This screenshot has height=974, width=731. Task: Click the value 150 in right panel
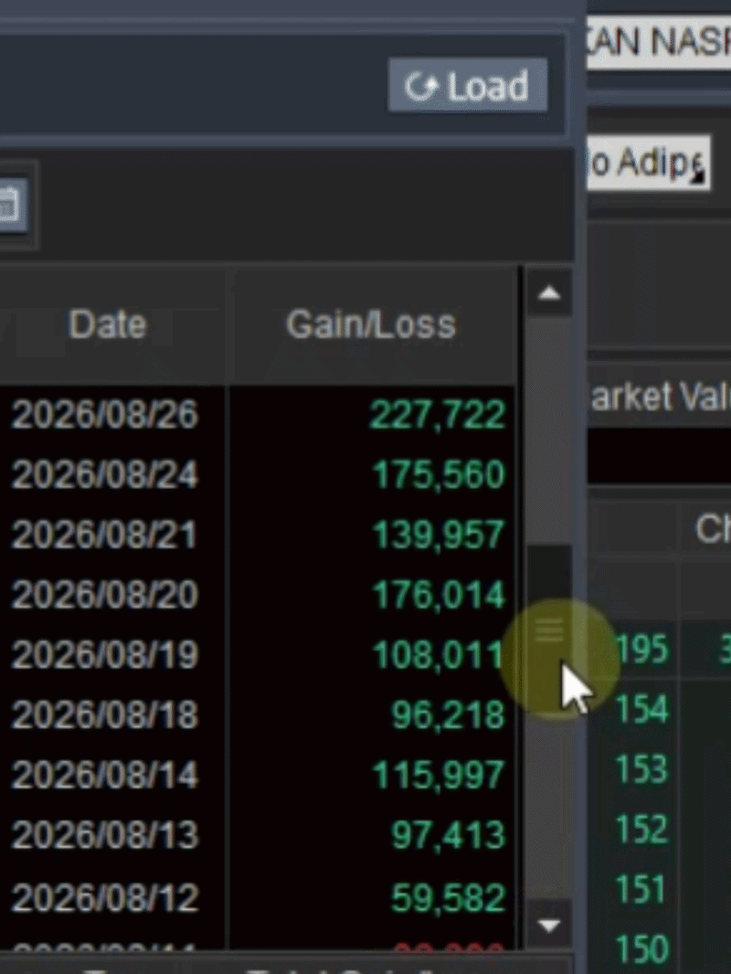point(642,949)
